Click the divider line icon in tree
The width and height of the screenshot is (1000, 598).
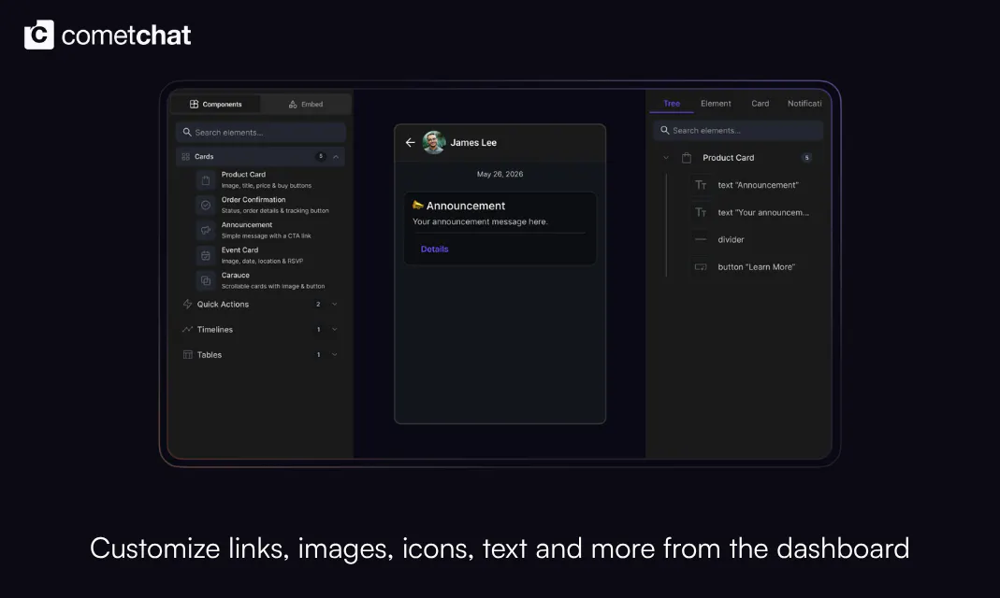(701, 240)
